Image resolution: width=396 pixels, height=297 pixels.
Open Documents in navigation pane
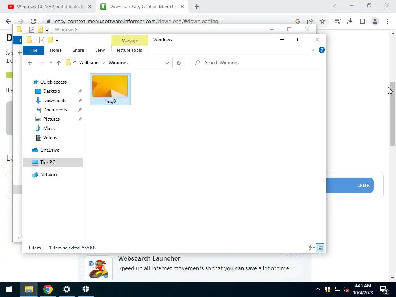pos(55,110)
